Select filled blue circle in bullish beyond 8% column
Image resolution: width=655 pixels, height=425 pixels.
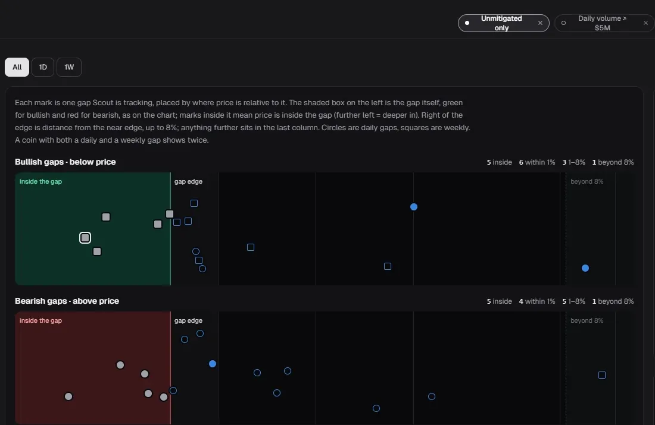pos(585,268)
